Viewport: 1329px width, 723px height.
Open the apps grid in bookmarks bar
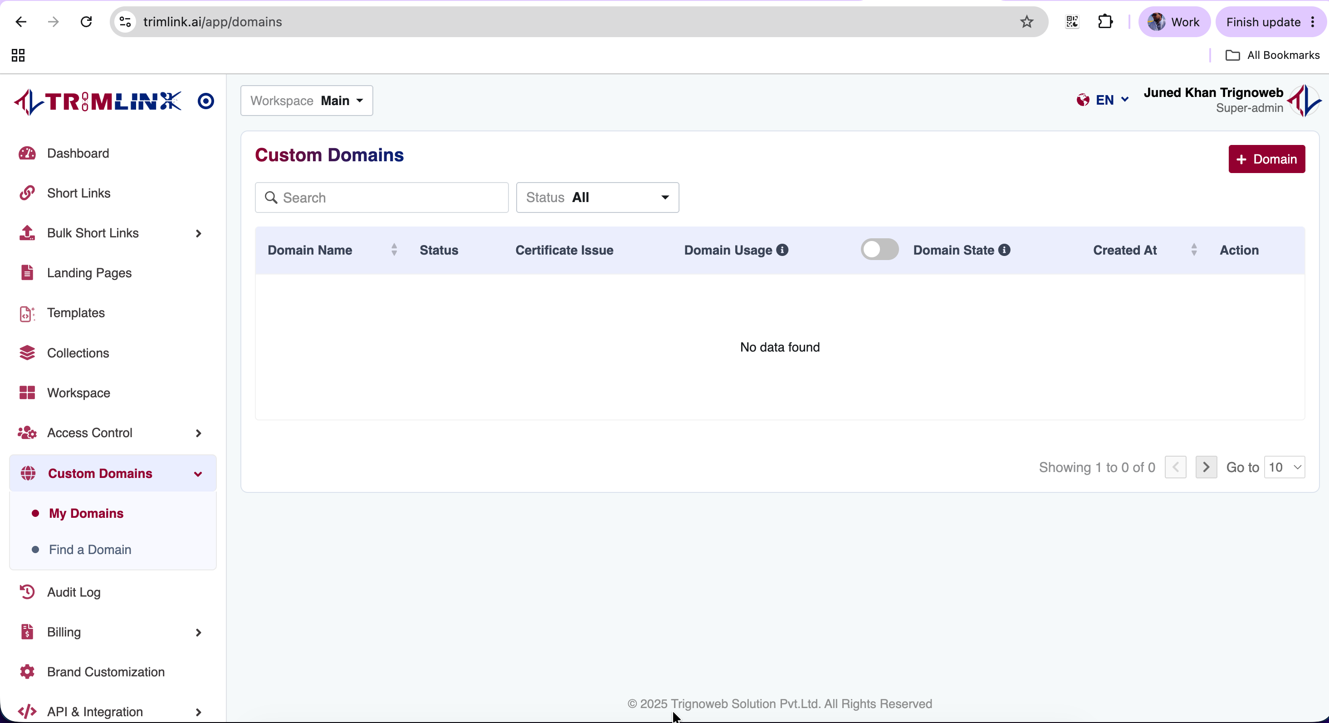[x=18, y=55]
